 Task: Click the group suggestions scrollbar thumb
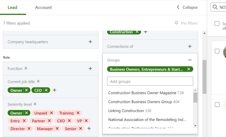195,97
